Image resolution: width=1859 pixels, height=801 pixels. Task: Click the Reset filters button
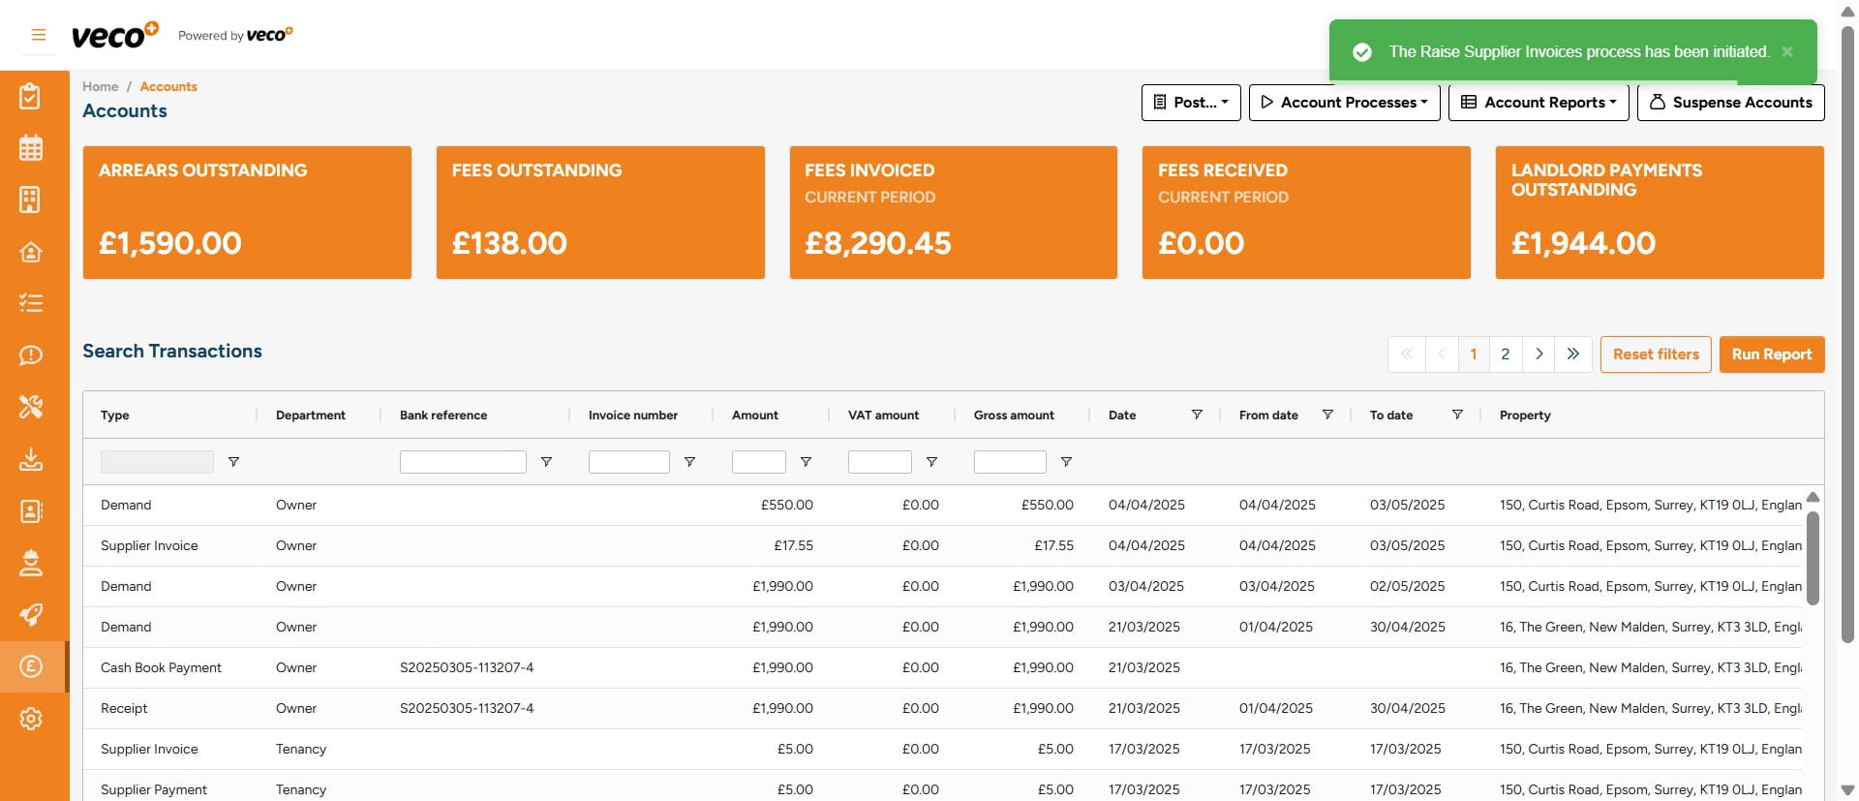point(1655,354)
